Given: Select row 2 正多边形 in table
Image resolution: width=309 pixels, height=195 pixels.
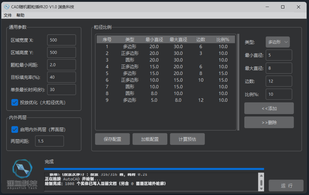Looking at the screenshot, I should tap(166, 53).
